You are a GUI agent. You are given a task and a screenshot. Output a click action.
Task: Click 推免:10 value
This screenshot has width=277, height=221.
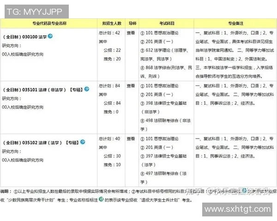(x=112, y=165)
